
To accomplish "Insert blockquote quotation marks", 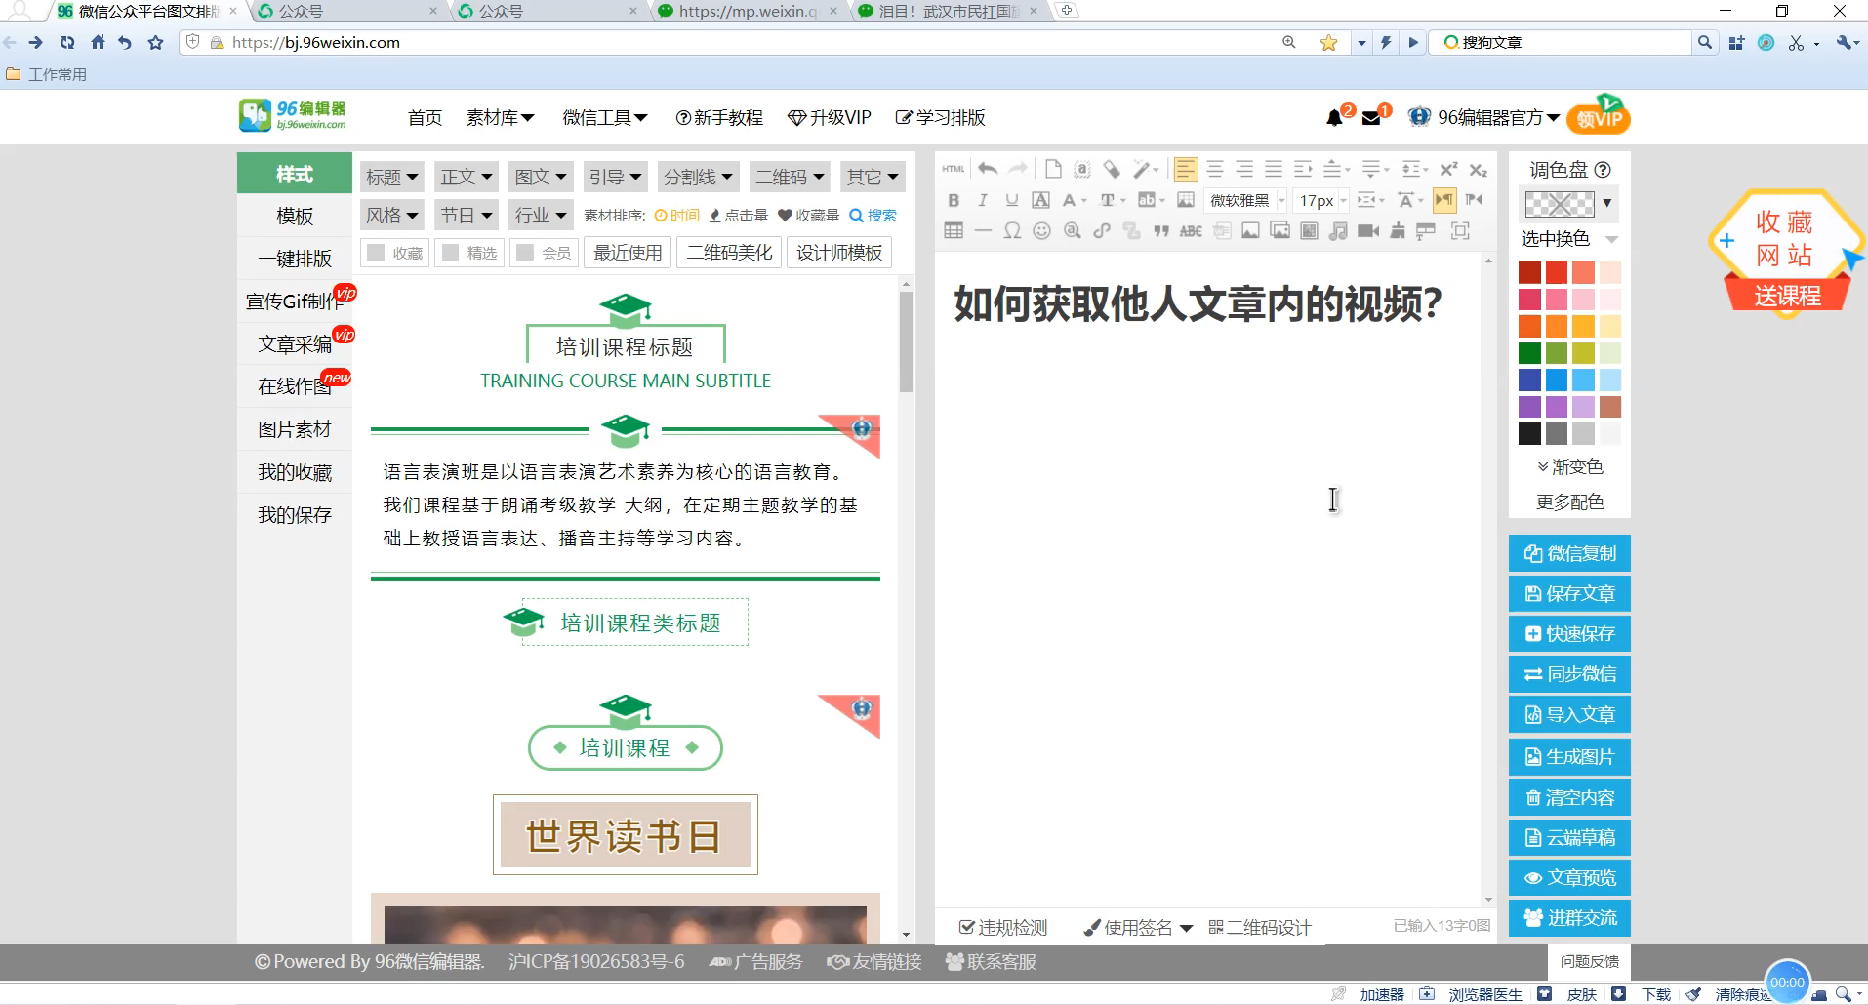I will (1160, 231).
